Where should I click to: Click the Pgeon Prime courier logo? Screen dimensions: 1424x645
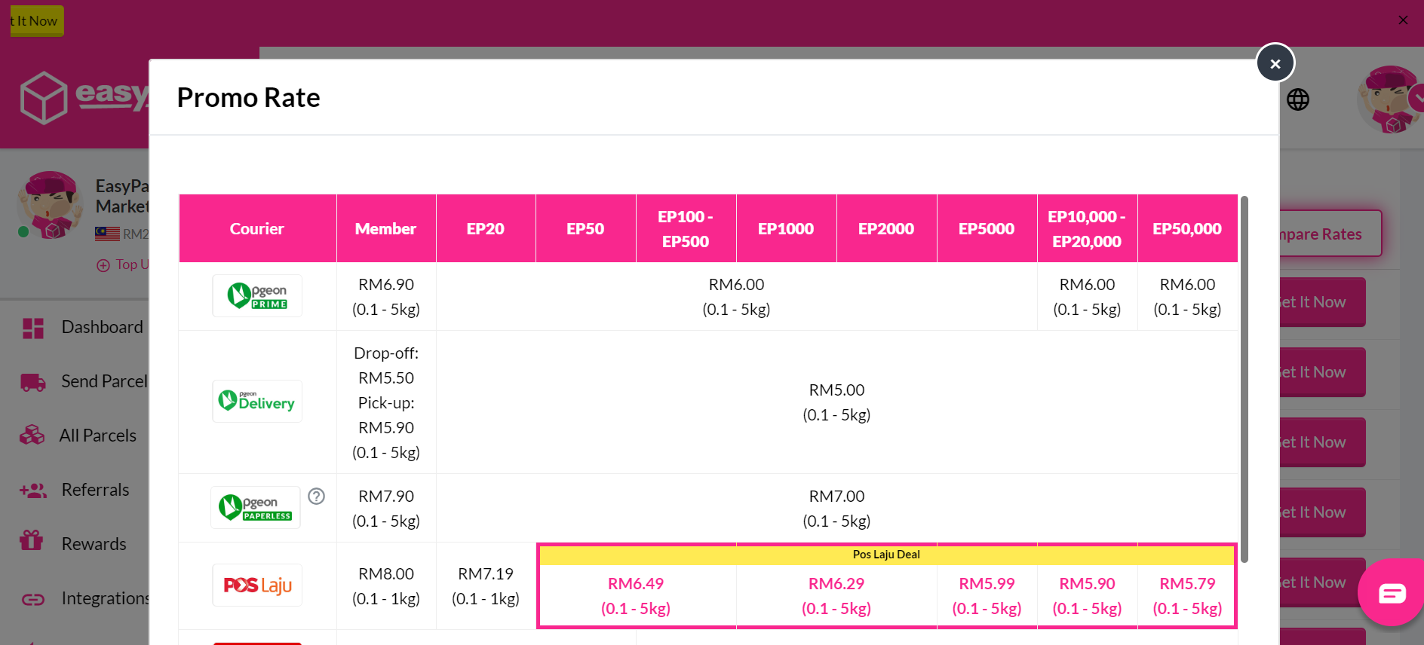[257, 295]
